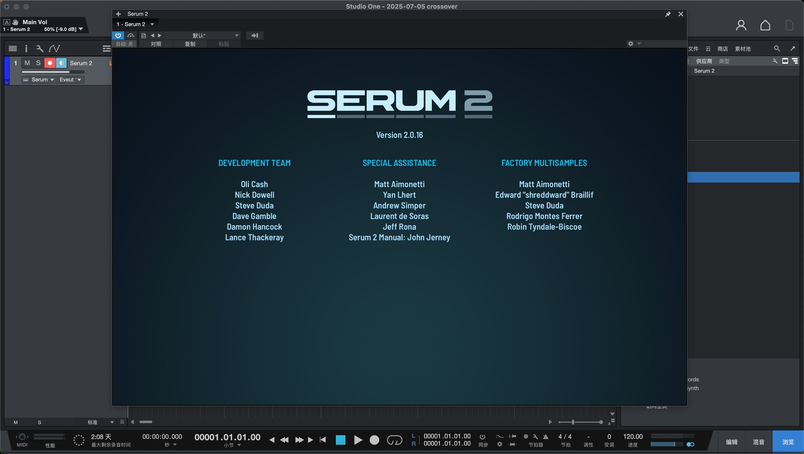The image size is (804, 454).
Task: Switch to the 文件 browser tab
Action: [693, 49]
